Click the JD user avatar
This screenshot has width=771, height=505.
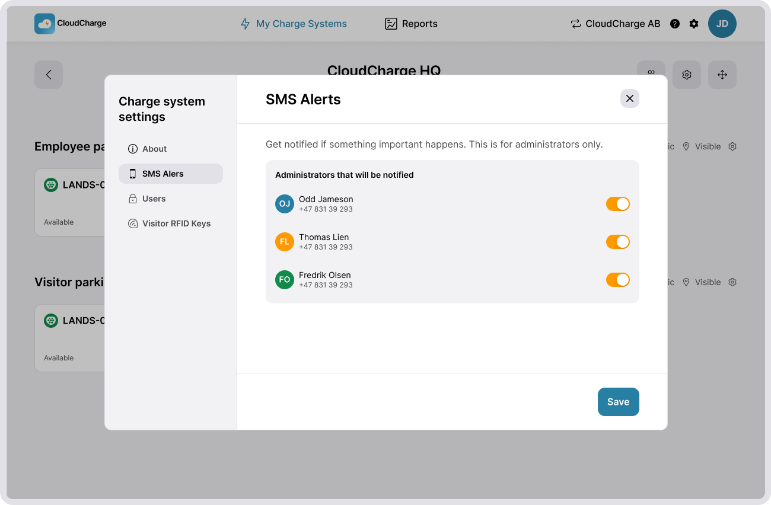coord(722,24)
